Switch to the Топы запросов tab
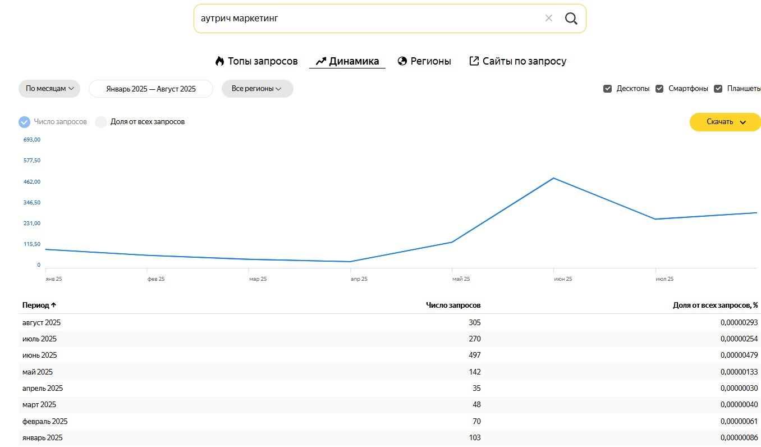The width and height of the screenshot is (761, 447). click(x=262, y=61)
